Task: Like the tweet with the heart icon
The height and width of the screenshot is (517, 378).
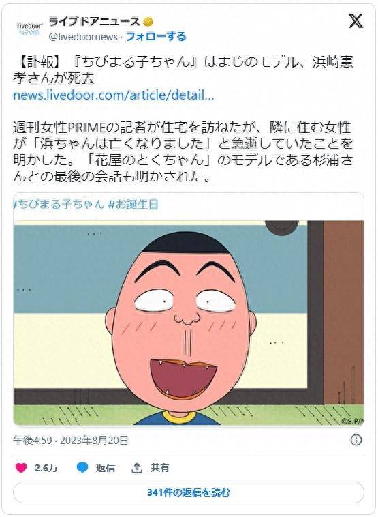Action: click(21, 467)
